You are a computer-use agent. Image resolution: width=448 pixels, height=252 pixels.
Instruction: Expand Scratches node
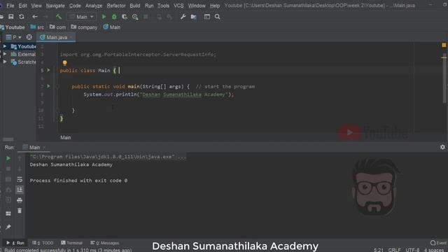click(x=5, y=62)
